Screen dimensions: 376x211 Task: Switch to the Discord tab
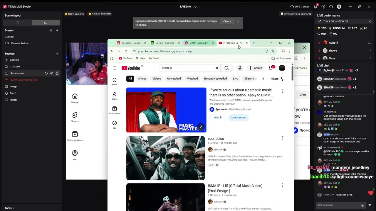coord(199,43)
